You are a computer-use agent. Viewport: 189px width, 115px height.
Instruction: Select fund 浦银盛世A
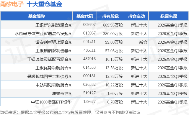point(62,93)
